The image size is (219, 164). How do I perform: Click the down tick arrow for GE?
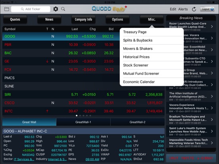click(x=47, y=61)
